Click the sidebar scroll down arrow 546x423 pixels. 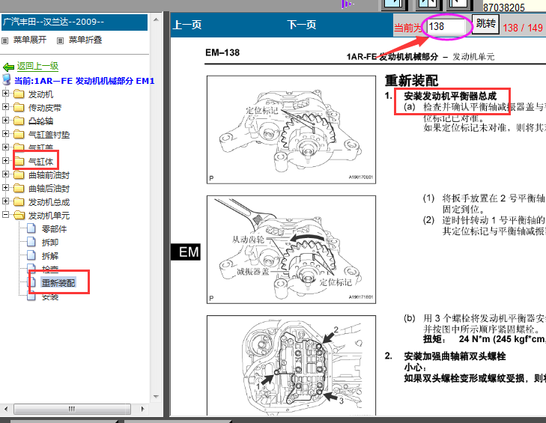tap(156, 397)
